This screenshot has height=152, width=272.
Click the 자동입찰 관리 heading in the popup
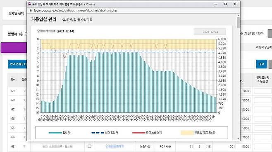click(x=44, y=19)
